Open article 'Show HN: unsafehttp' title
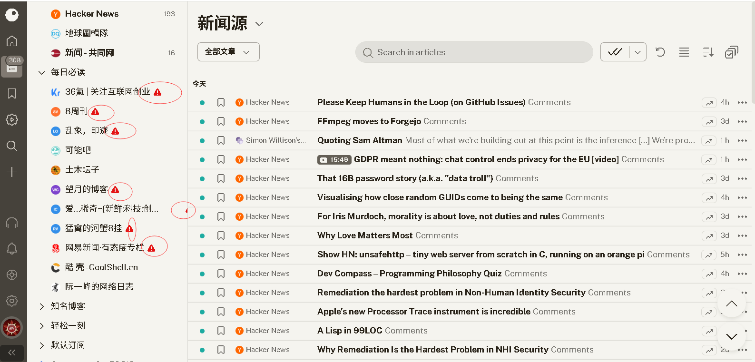This screenshot has width=755, height=362. click(480, 254)
